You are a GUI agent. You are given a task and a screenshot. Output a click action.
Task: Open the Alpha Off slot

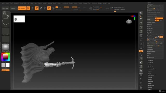[6, 32]
